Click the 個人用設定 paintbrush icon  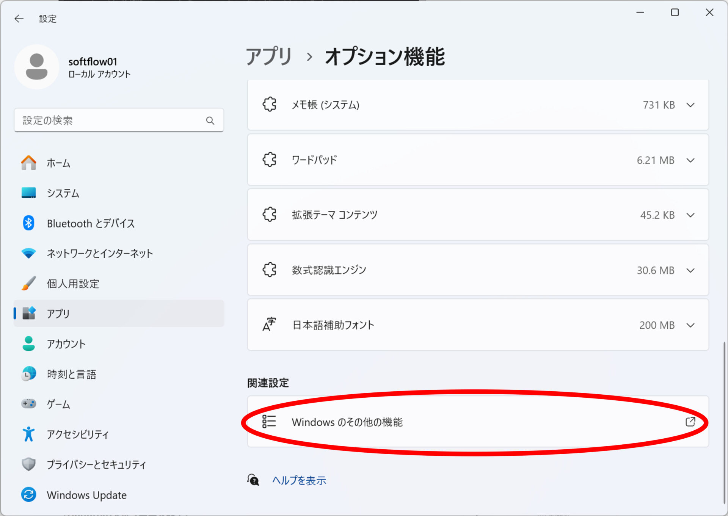29,283
